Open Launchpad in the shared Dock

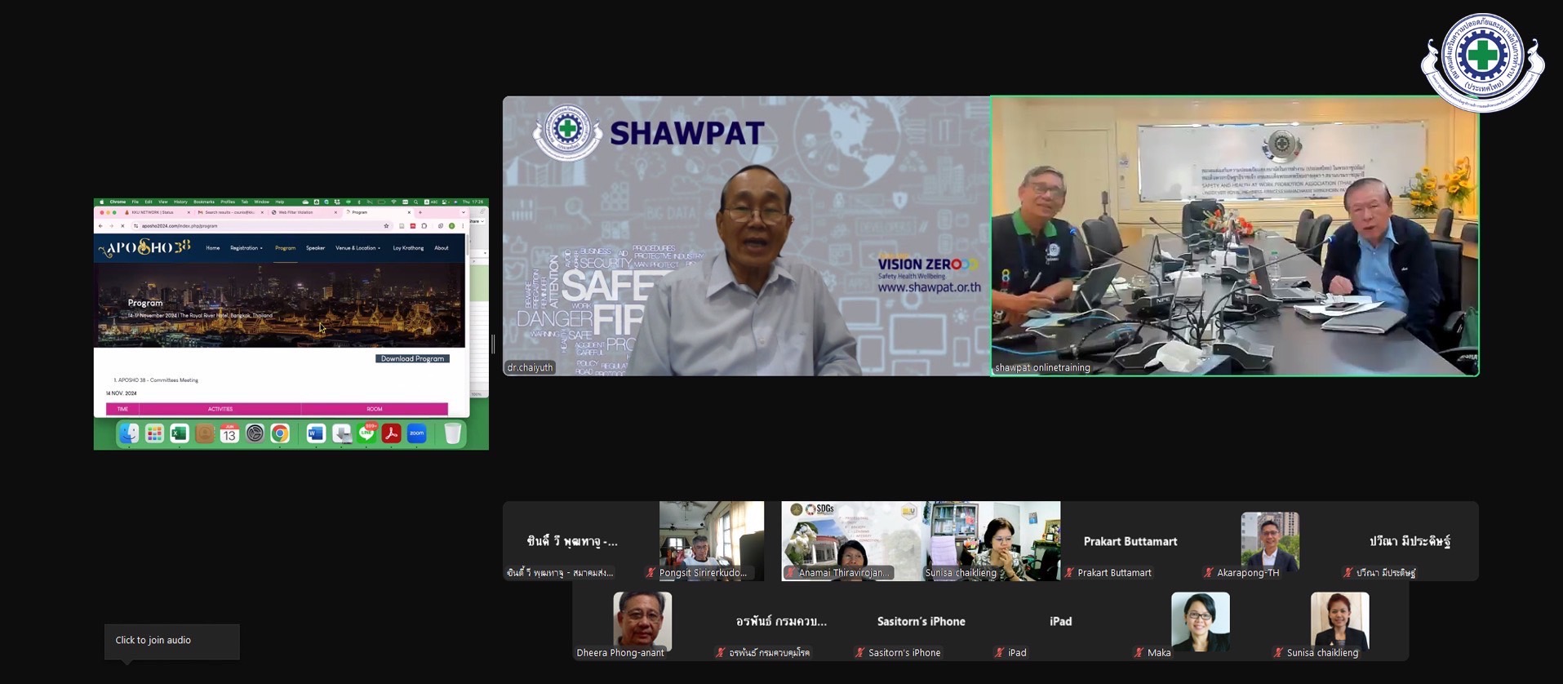pyautogui.click(x=154, y=434)
